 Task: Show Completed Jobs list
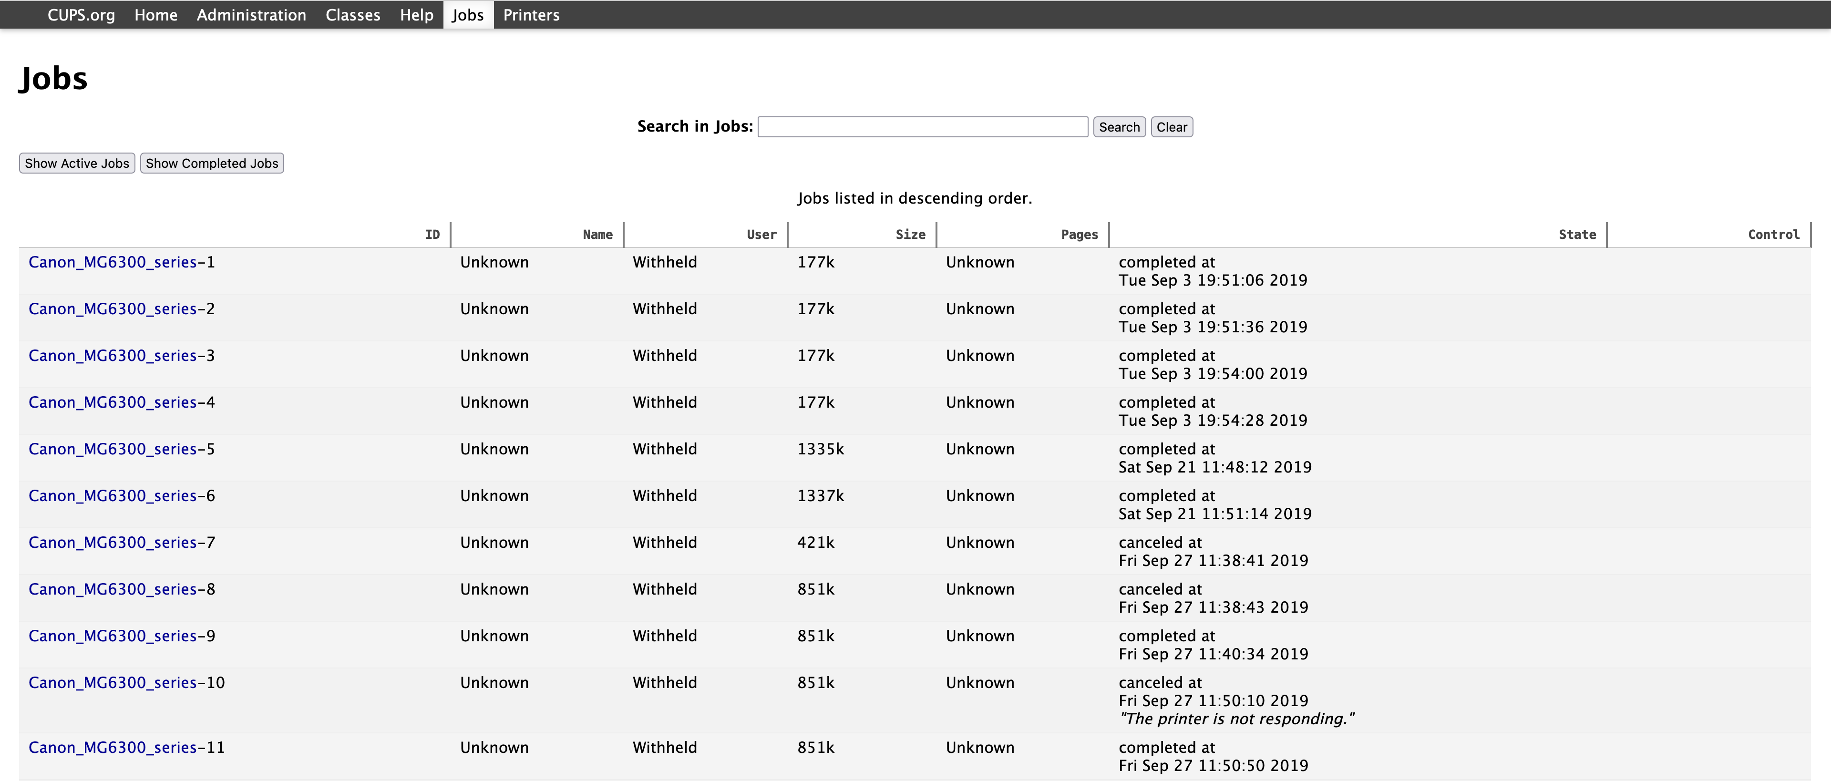(211, 163)
